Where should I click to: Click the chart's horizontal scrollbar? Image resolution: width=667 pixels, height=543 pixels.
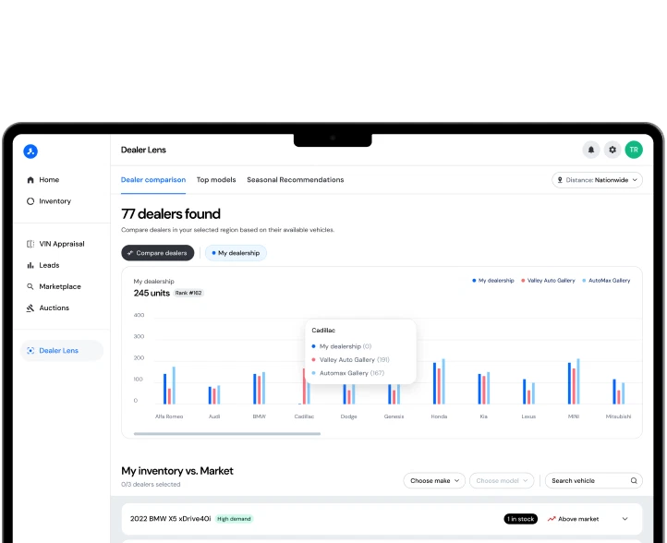tap(226, 434)
